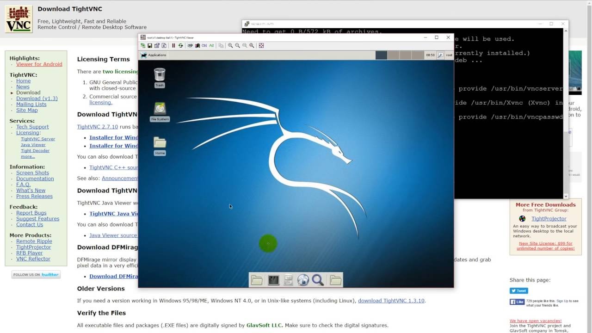Click the New Site License $99 link
This screenshot has width=592, height=333.
[x=546, y=246]
